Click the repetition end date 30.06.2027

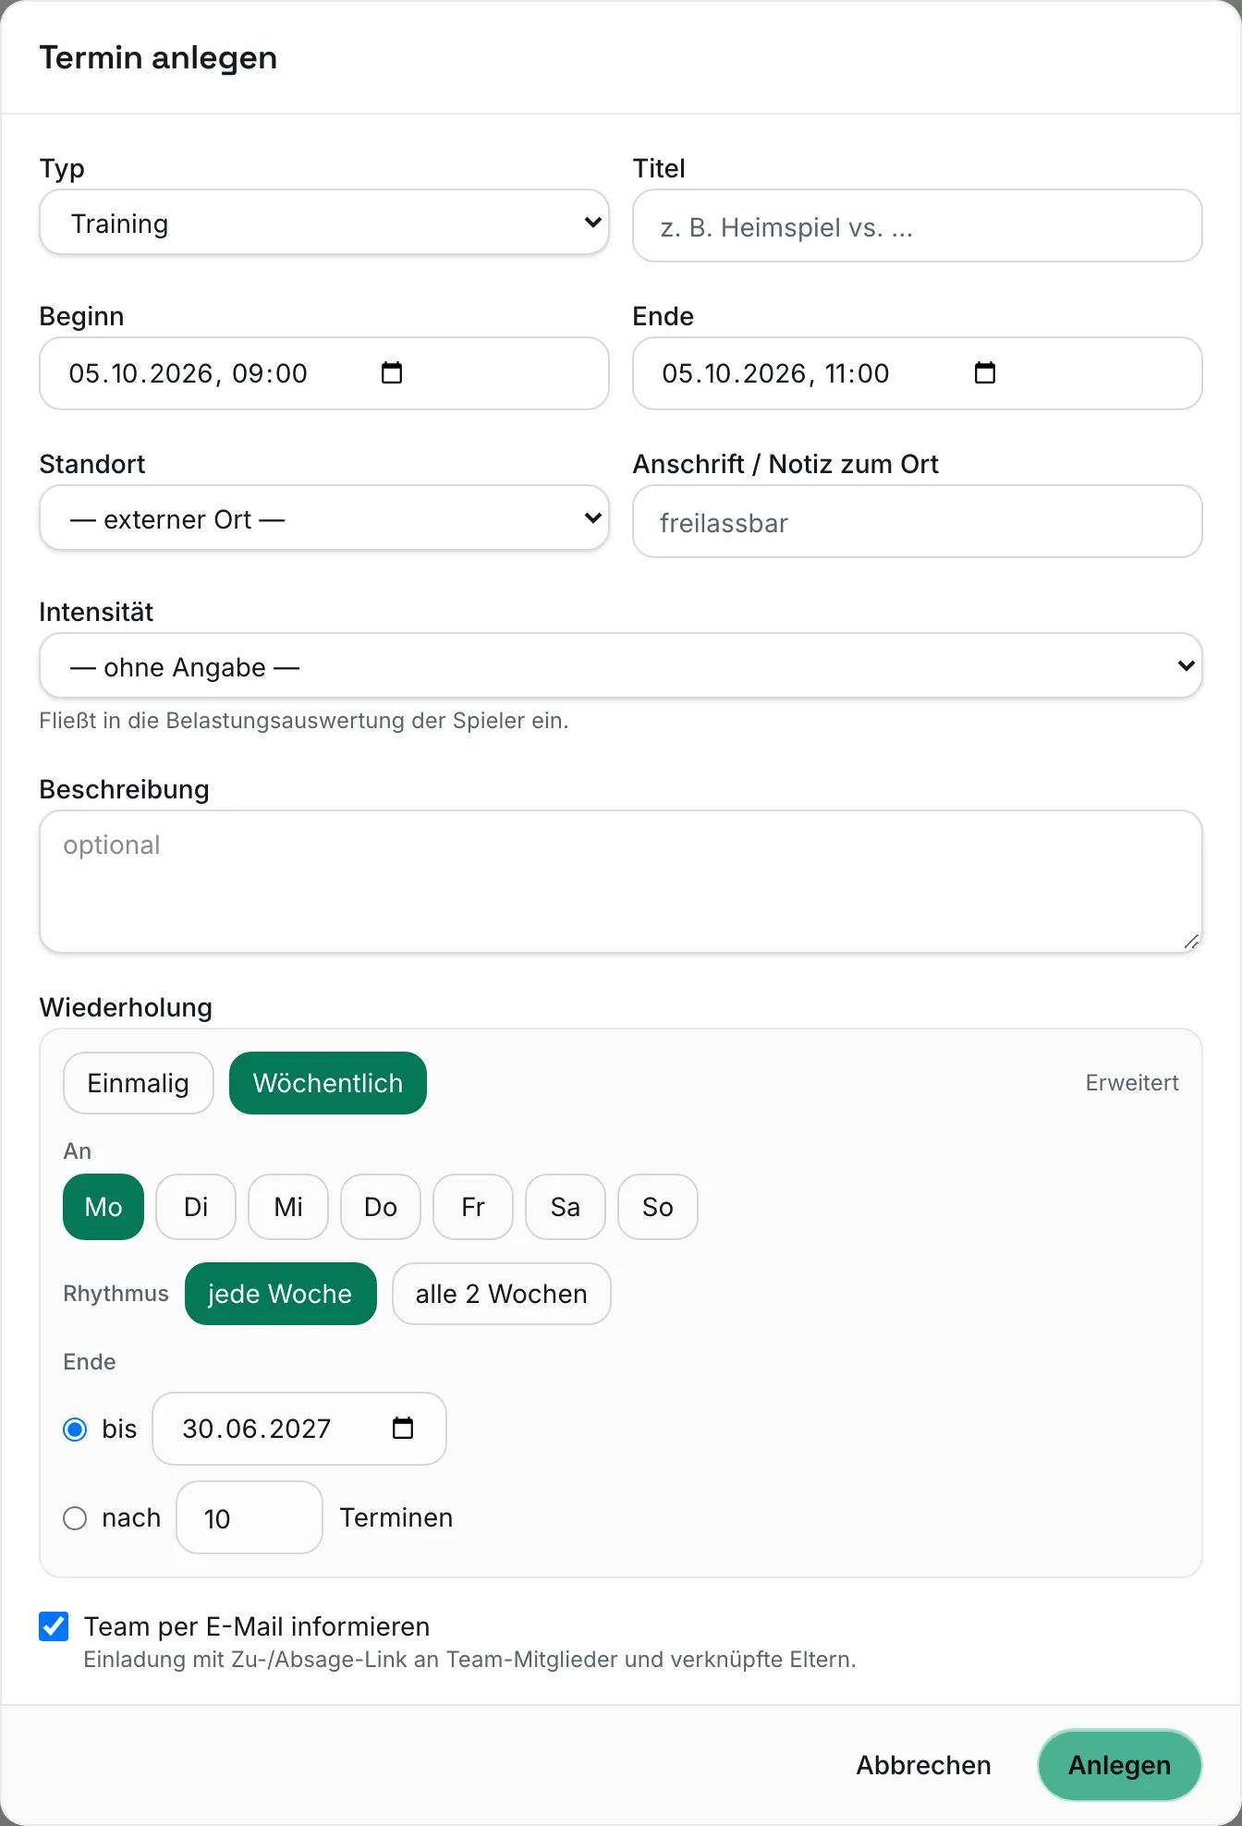[x=257, y=1429]
